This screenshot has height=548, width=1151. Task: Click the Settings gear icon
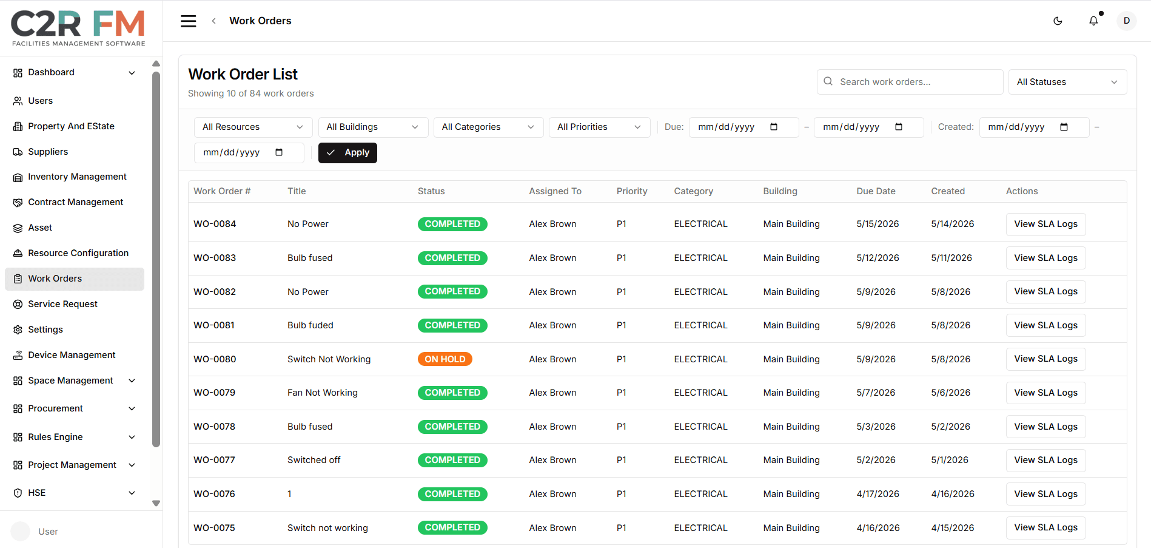click(18, 330)
